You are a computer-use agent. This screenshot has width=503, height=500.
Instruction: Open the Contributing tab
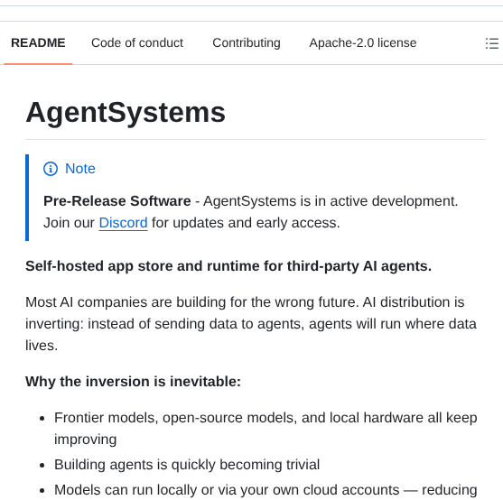(247, 43)
